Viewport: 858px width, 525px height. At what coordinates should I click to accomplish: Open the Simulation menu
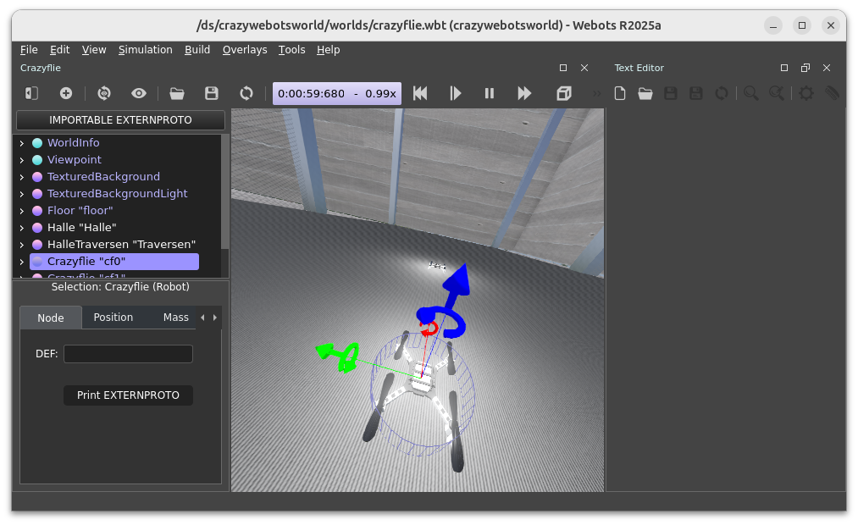(145, 49)
